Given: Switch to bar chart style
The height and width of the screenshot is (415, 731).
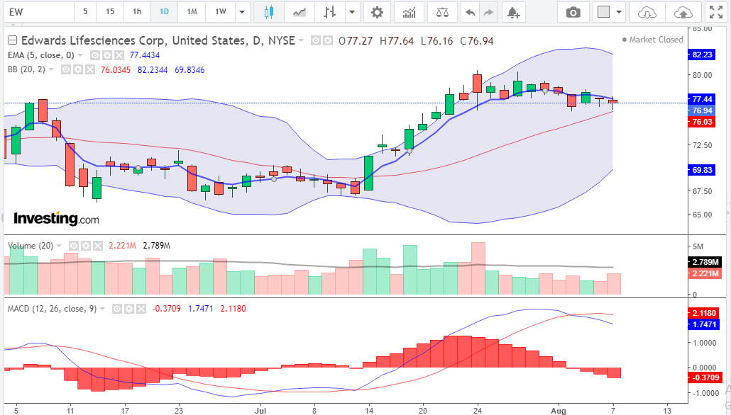Looking at the screenshot, I should (330, 12).
